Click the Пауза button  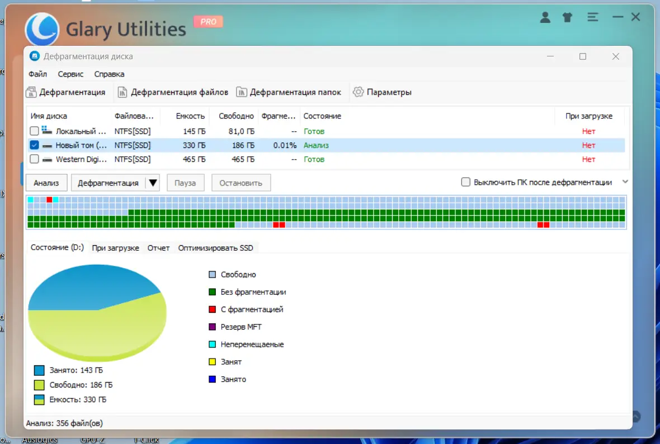click(185, 183)
